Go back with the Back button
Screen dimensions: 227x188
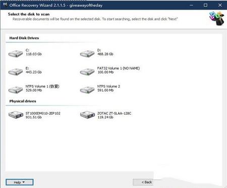click(x=143, y=182)
